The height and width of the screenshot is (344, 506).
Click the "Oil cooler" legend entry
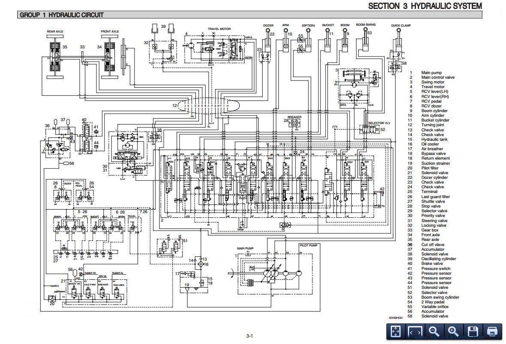coord(430,144)
